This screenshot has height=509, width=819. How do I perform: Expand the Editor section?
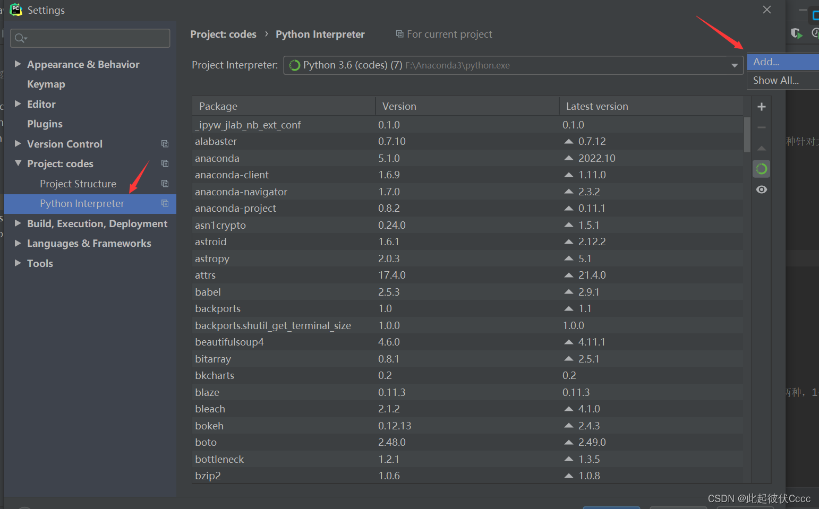[x=18, y=103]
